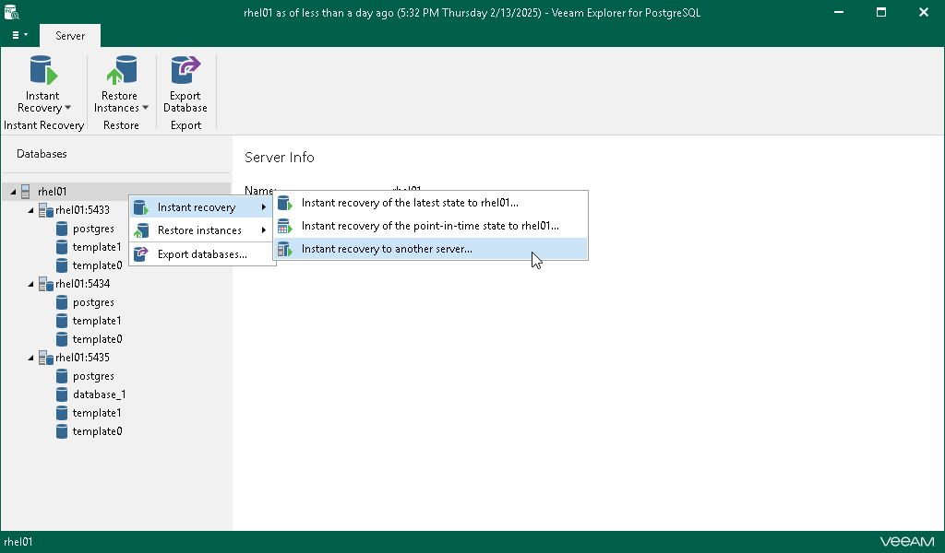
Task: Click the Databases pane header
Action: 42,154
